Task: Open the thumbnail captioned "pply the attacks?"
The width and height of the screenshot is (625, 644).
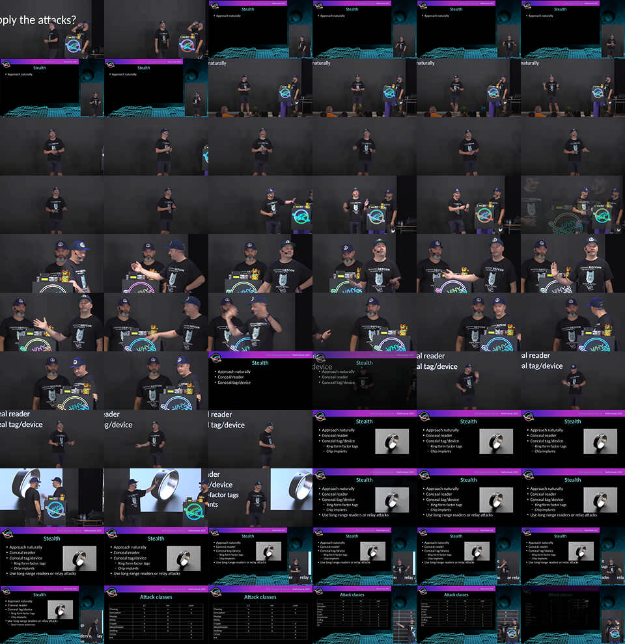Action: [x=52, y=29]
